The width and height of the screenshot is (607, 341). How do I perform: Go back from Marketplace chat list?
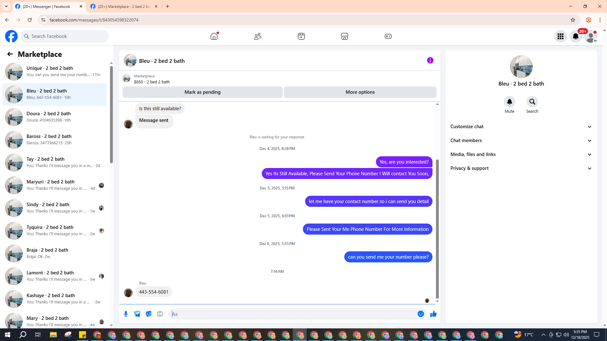click(x=10, y=54)
